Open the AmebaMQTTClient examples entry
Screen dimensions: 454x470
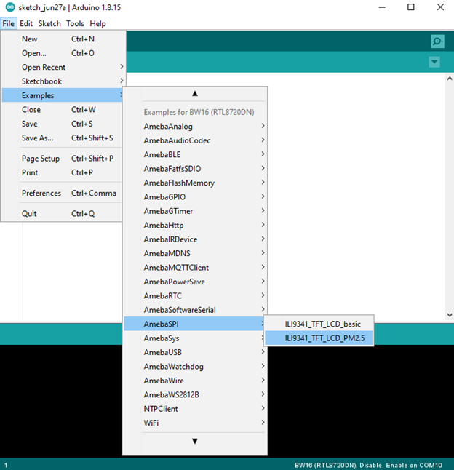point(195,267)
